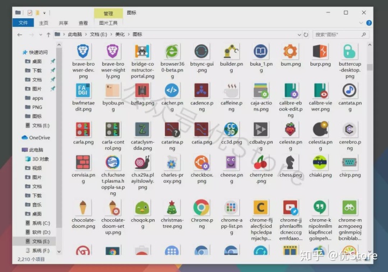The height and width of the screenshot is (272, 388).
Task: Expand the chevron after 美化 in address bar
Action: 129,34
